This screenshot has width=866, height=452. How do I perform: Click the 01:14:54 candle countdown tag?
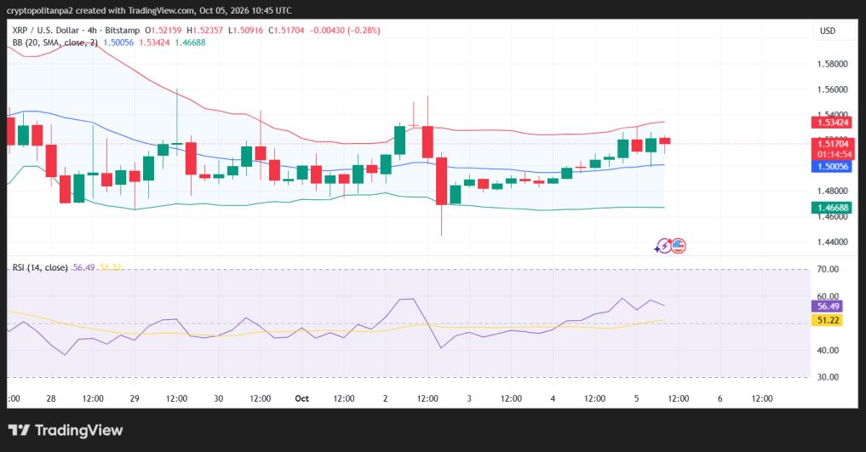(x=833, y=155)
